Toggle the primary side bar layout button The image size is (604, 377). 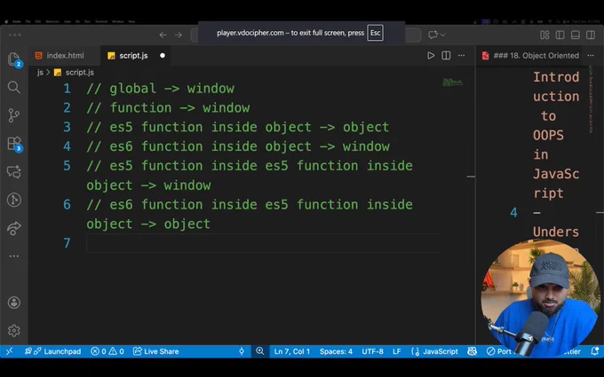point(560,35)
